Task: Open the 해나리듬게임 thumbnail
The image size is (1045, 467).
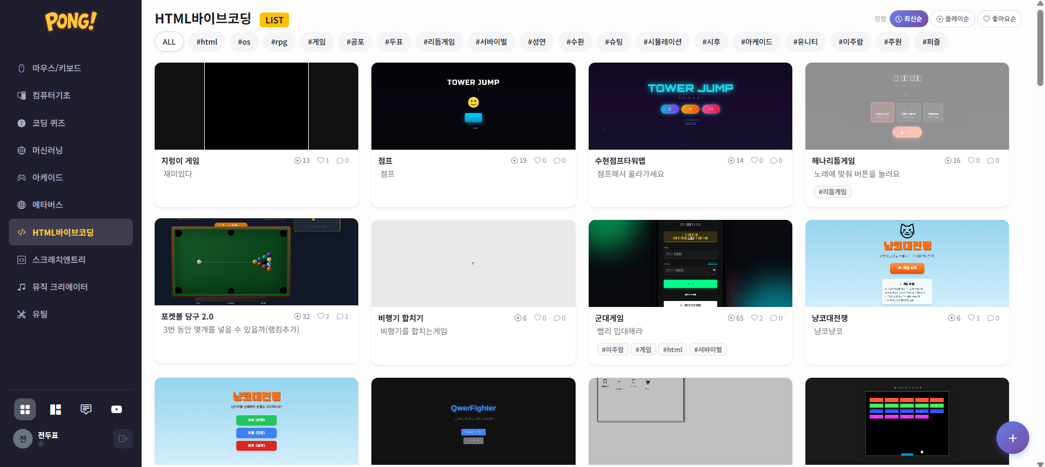Action: click(907, 106)
